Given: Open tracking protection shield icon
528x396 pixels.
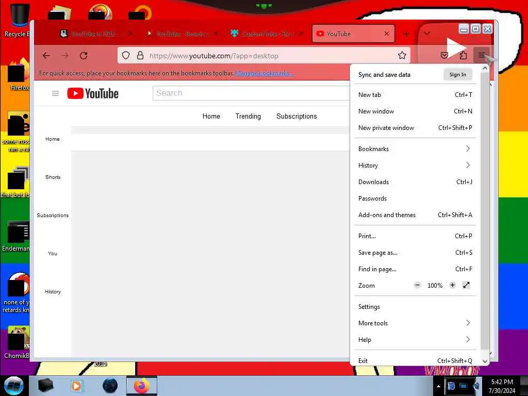Looking at the screenshot, I should [x=126, y=55].
